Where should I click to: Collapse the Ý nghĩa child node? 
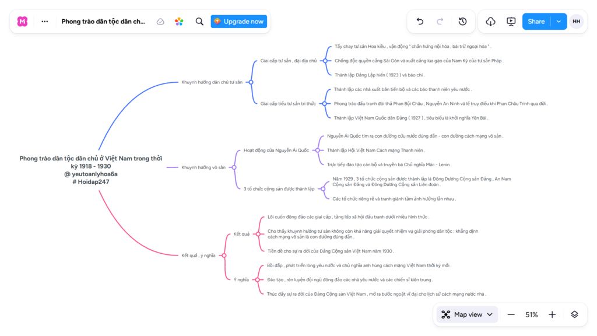pos(257,279)
